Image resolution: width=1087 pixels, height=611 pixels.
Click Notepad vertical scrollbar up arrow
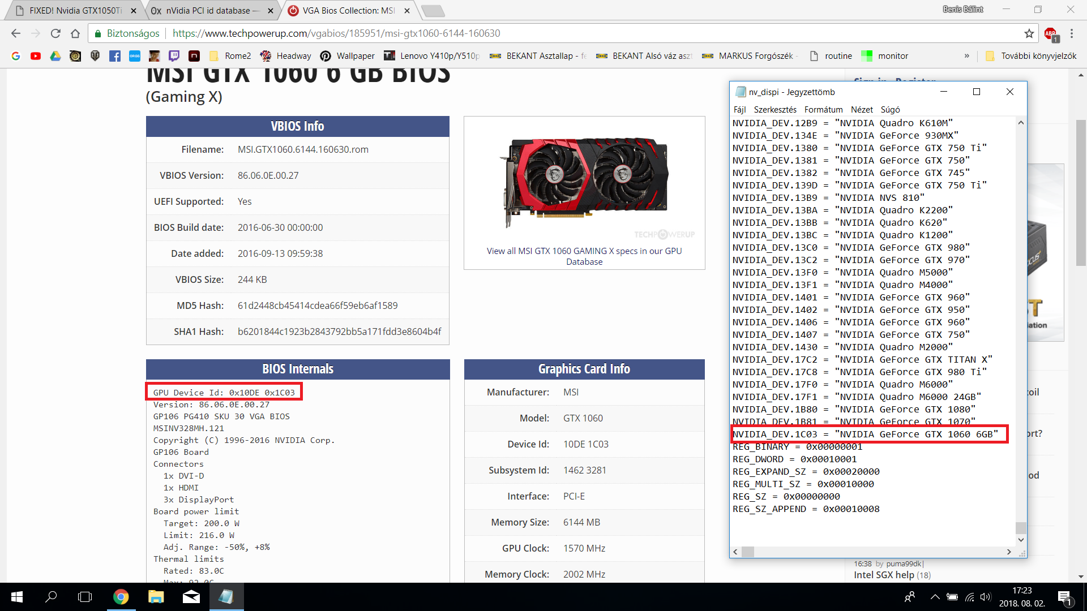pos(1021,123)
